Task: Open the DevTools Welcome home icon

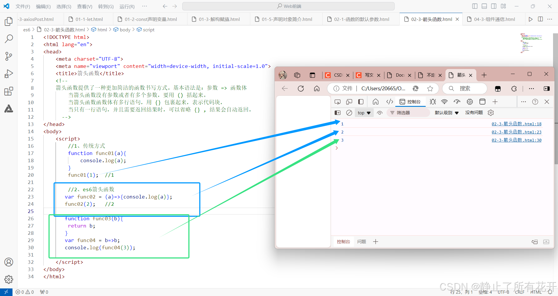Action: point(375,102)
